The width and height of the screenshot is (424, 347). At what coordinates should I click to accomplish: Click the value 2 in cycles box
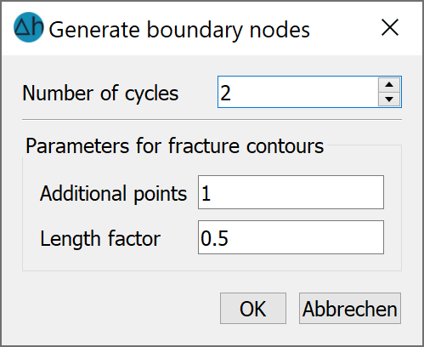click(225, 93)
